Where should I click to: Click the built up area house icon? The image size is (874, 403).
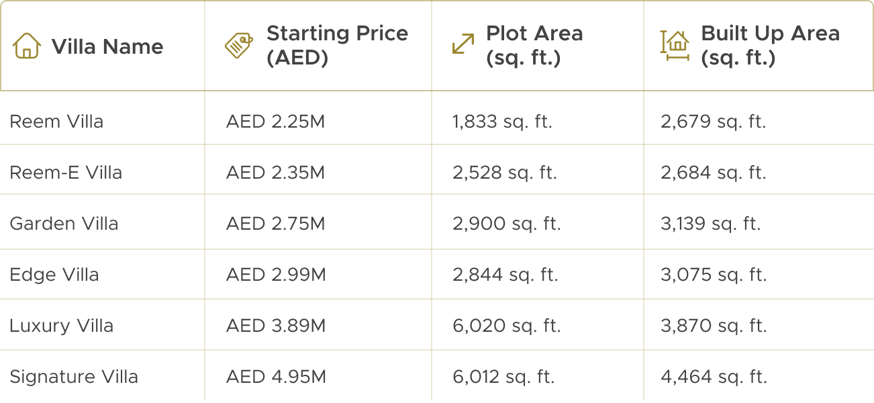[x=675, y=45]
